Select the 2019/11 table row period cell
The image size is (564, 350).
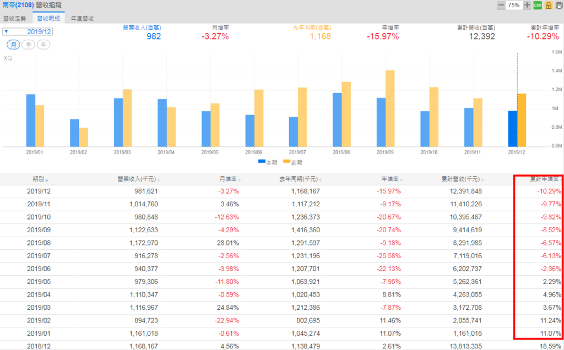coord(39,205)
